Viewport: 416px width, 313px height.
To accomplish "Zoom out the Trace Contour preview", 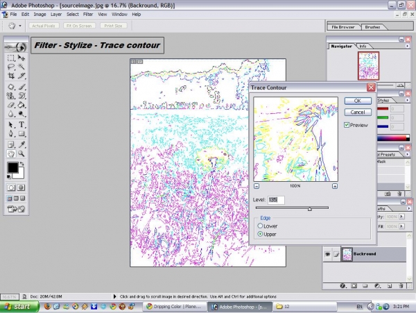I will (x=257, y=186).
